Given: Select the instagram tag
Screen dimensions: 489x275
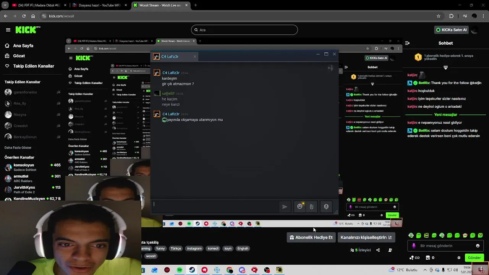Looking at the screenshot, I should click(x=194, y=248).
